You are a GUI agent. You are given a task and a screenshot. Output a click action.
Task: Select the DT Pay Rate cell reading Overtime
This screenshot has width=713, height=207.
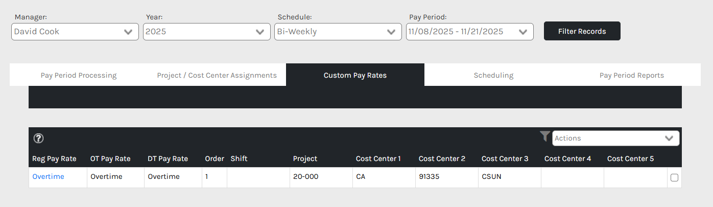pyautogui.click(x=173, y=177)
